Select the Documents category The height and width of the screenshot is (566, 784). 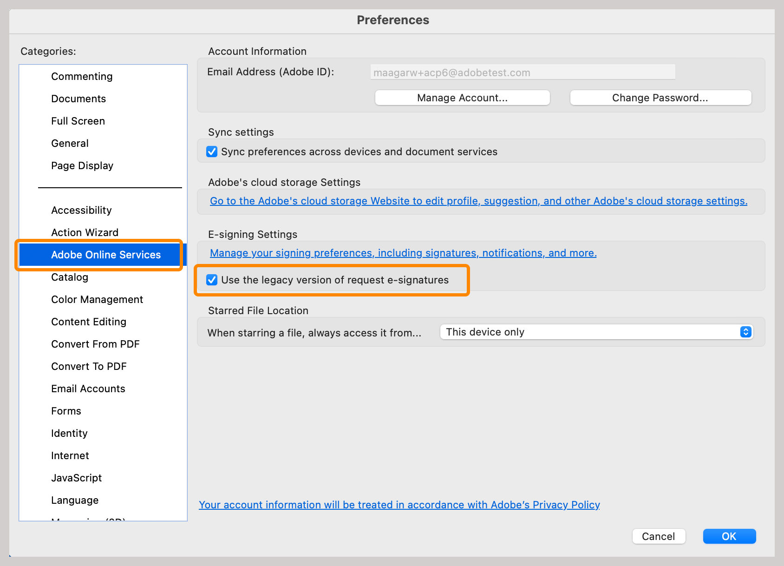click(78, 99)
